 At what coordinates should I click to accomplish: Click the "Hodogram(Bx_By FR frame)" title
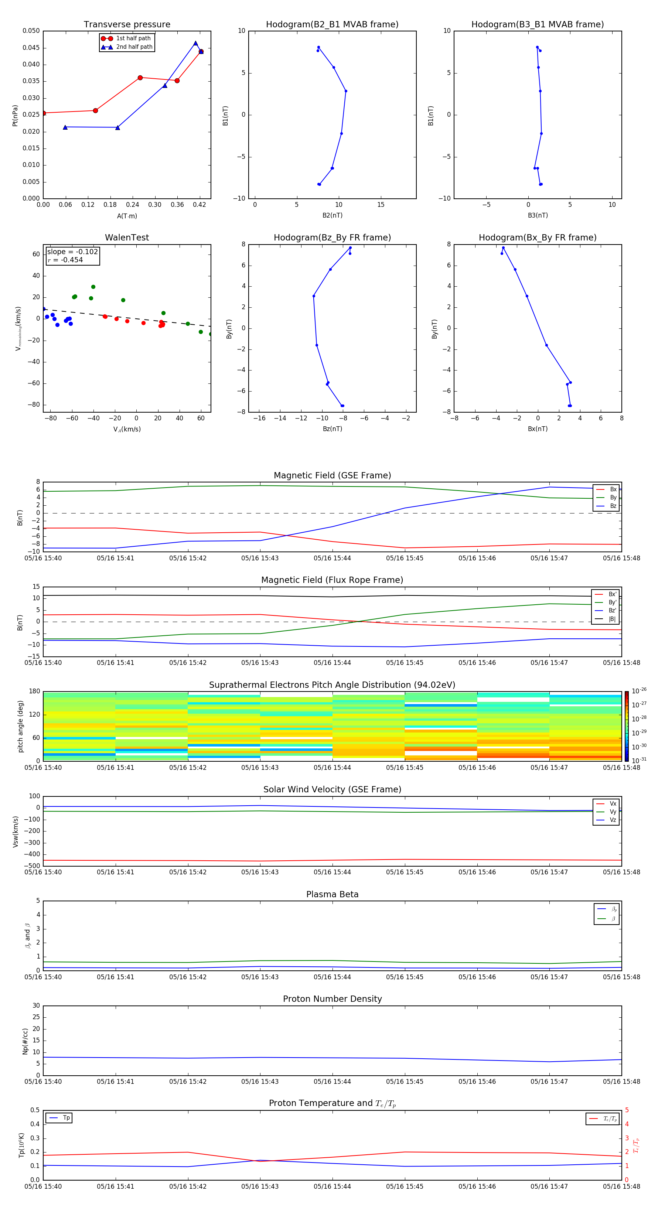[x=538, y=238]
